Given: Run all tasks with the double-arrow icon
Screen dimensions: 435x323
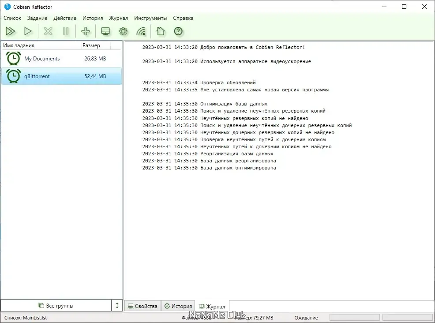Looking at the screenshot, I should 11,31.
